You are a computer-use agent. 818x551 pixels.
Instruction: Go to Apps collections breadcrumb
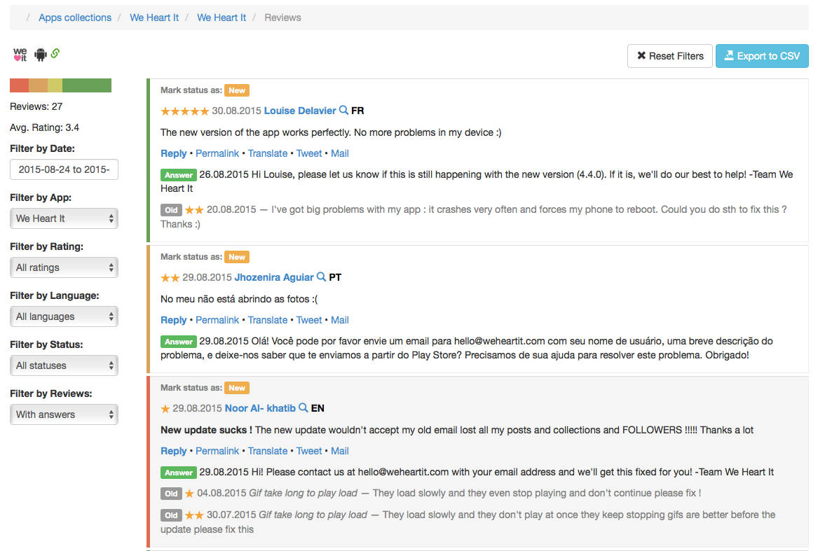click(x=75, y=18)
